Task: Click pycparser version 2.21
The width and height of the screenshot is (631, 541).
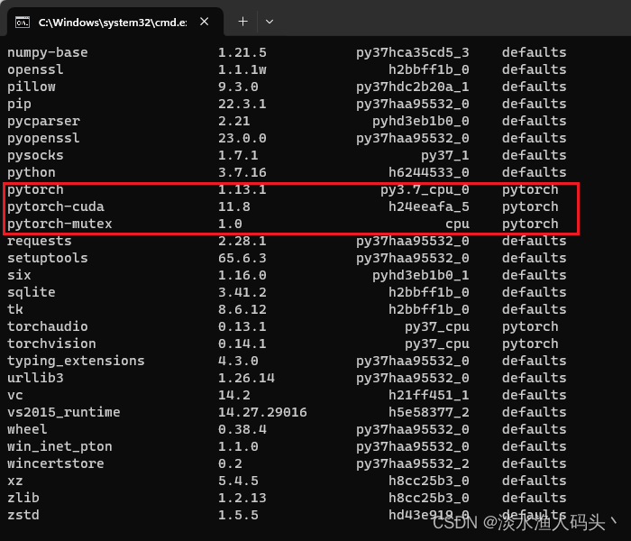Action: click(x=234, y=121)
